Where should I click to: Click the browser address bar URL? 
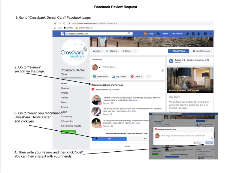94,23
